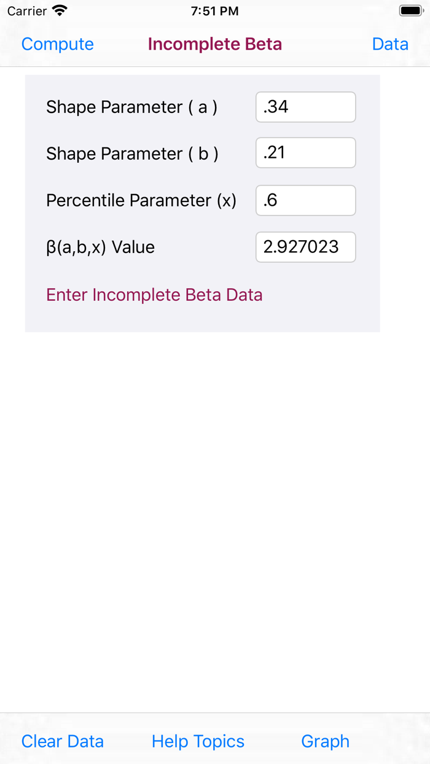Click the β(a,b,x) Value label
Image resolution: width=430 pixels, height=764 pixels.
pos(100,247)
